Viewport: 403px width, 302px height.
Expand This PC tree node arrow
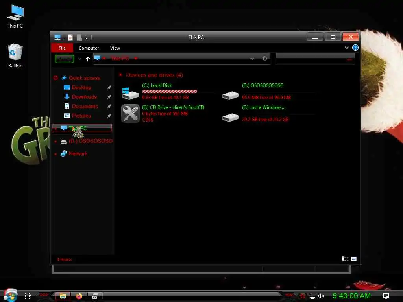55,129
